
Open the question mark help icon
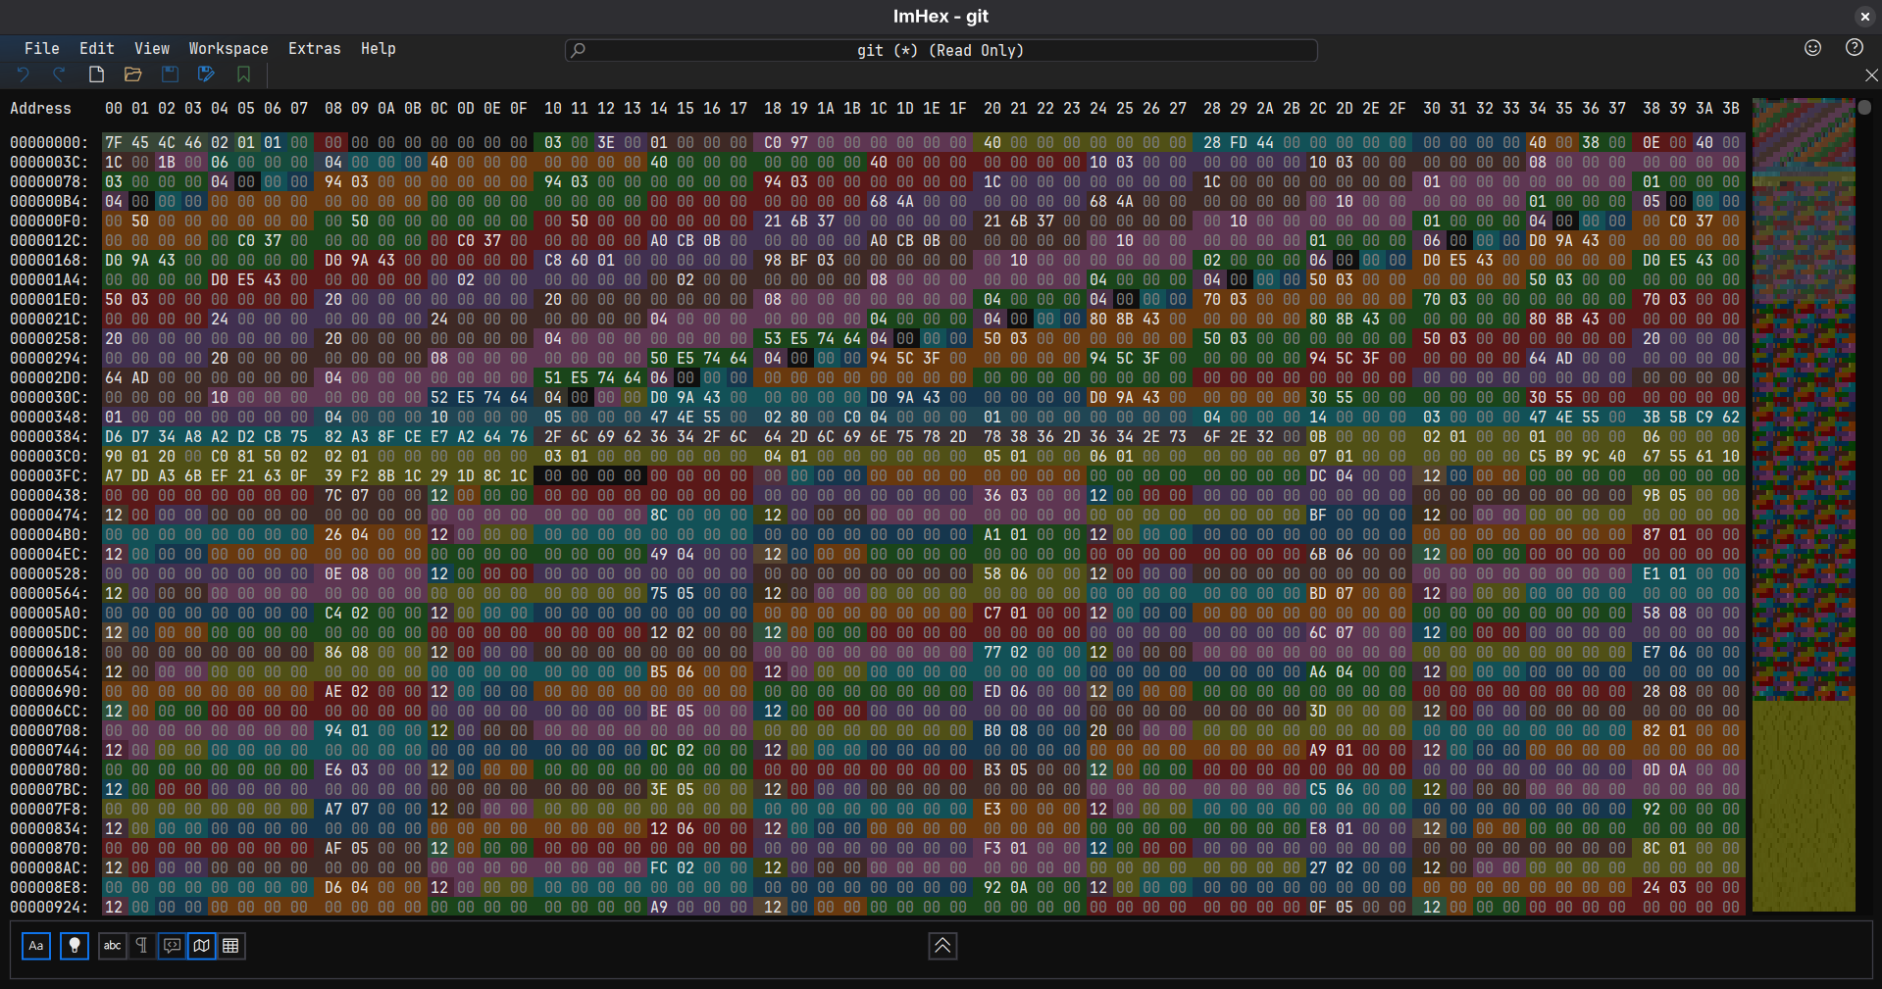1854,48
